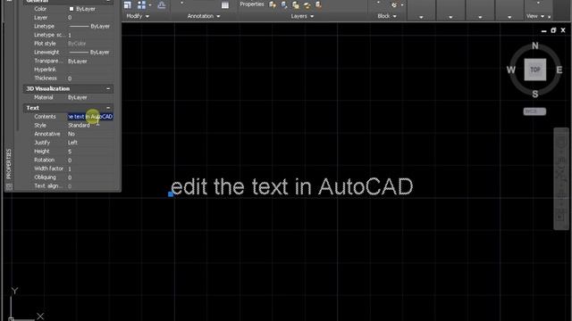
Task: Click the Hyperlink property row
Action: pos(68,70)
